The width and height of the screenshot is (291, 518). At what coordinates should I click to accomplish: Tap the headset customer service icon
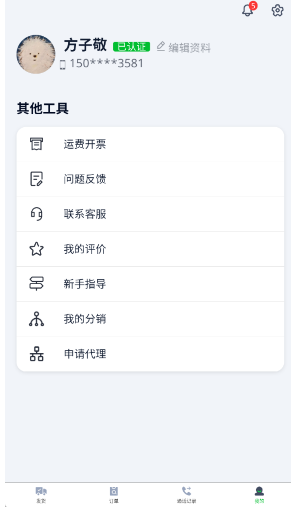36,214
